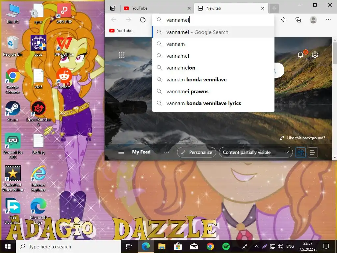The width and height of the screenshot is (337, 253).
Task: Select 'vannam konda vennilave lyrics' suggestion
Action: [x=213, y=103]
